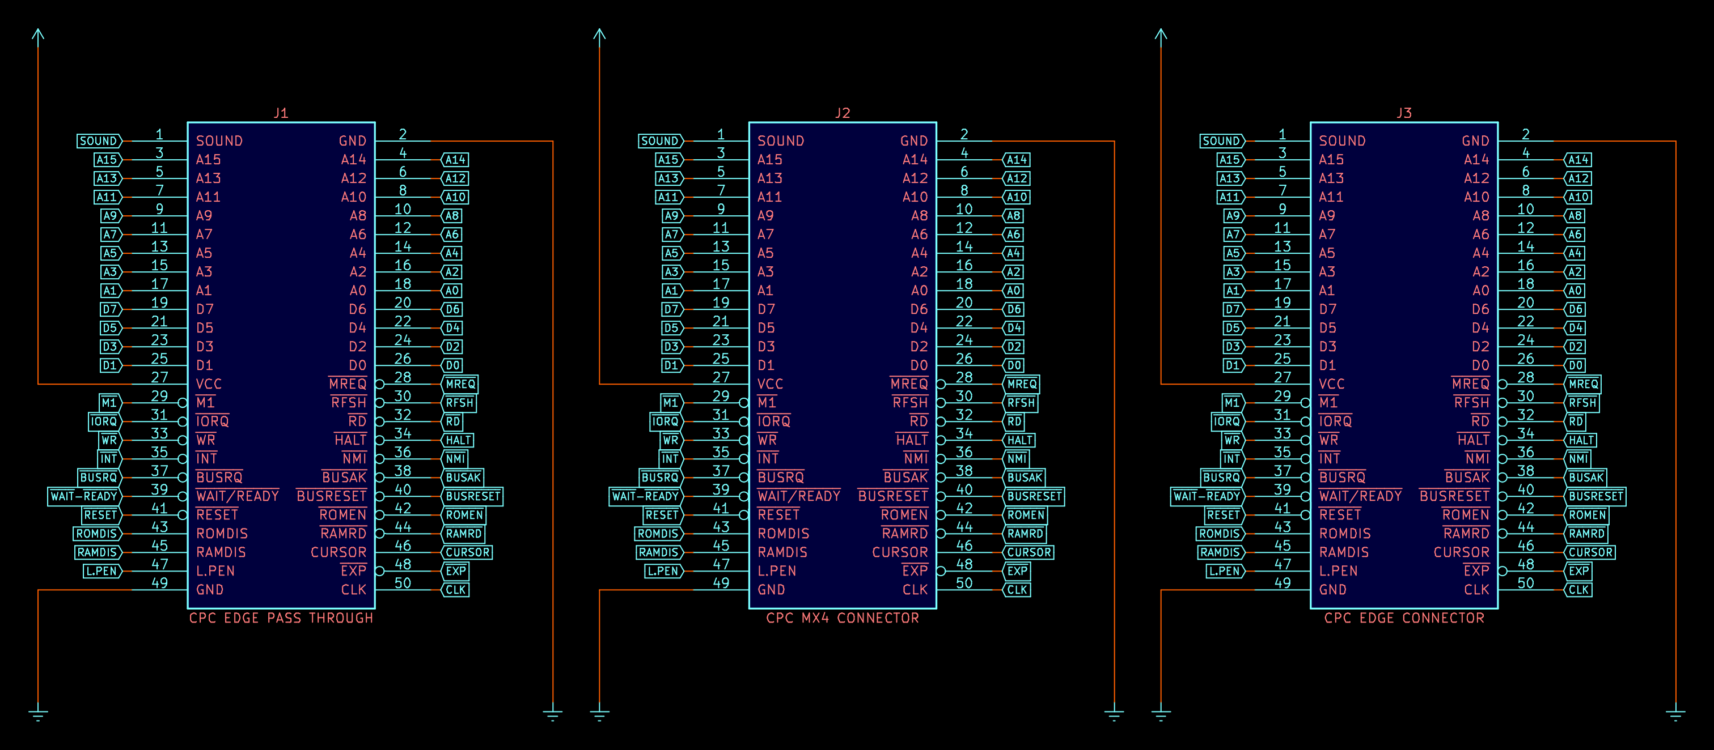Click the L.PEN net label on J2
The image size is (1714, 750).
663,570
